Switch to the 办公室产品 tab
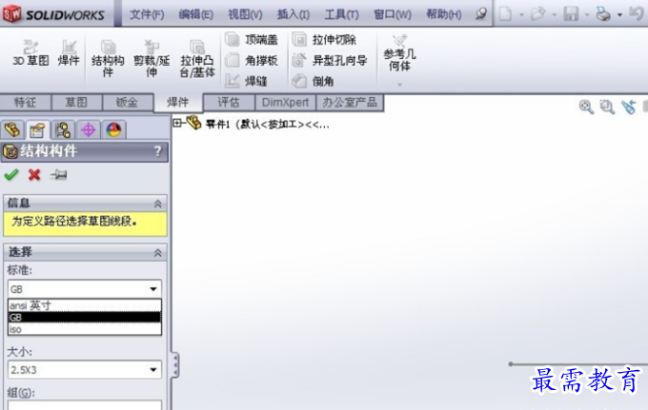The image size is (648, 410). click(x=350, y=103)
